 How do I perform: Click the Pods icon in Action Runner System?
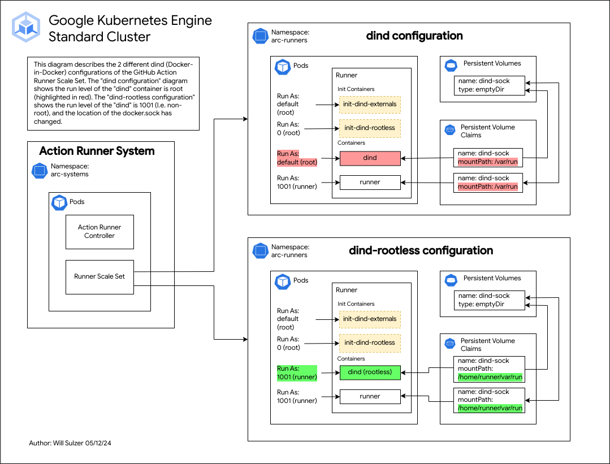point(60,202)
